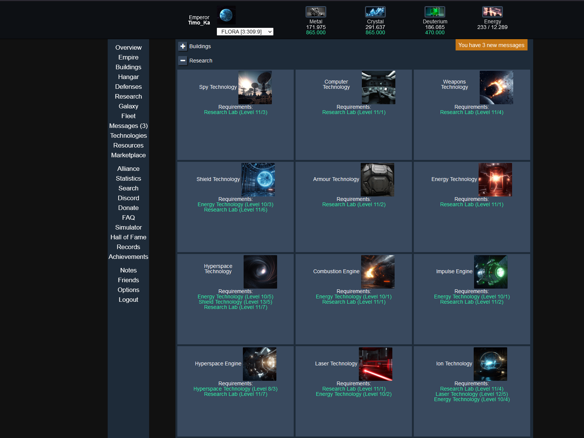The width and height of the screenshot is (584, 438).
Task: Click Ion Technology title link
Action: (x=454, y=363)
